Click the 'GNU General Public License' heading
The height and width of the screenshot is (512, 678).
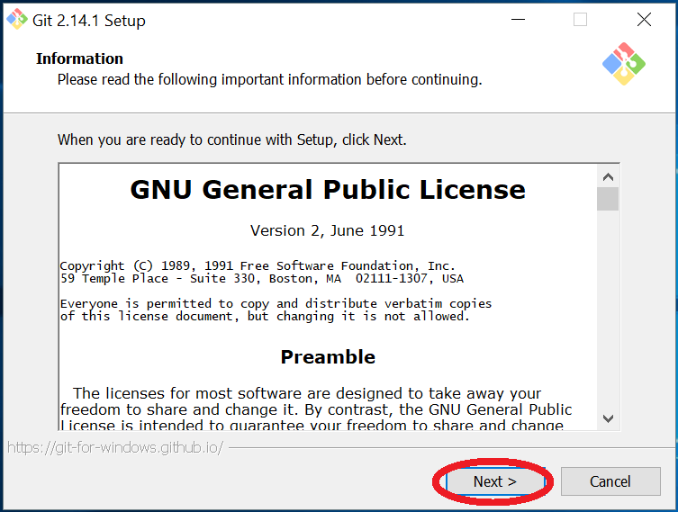(x=328, y=190)
